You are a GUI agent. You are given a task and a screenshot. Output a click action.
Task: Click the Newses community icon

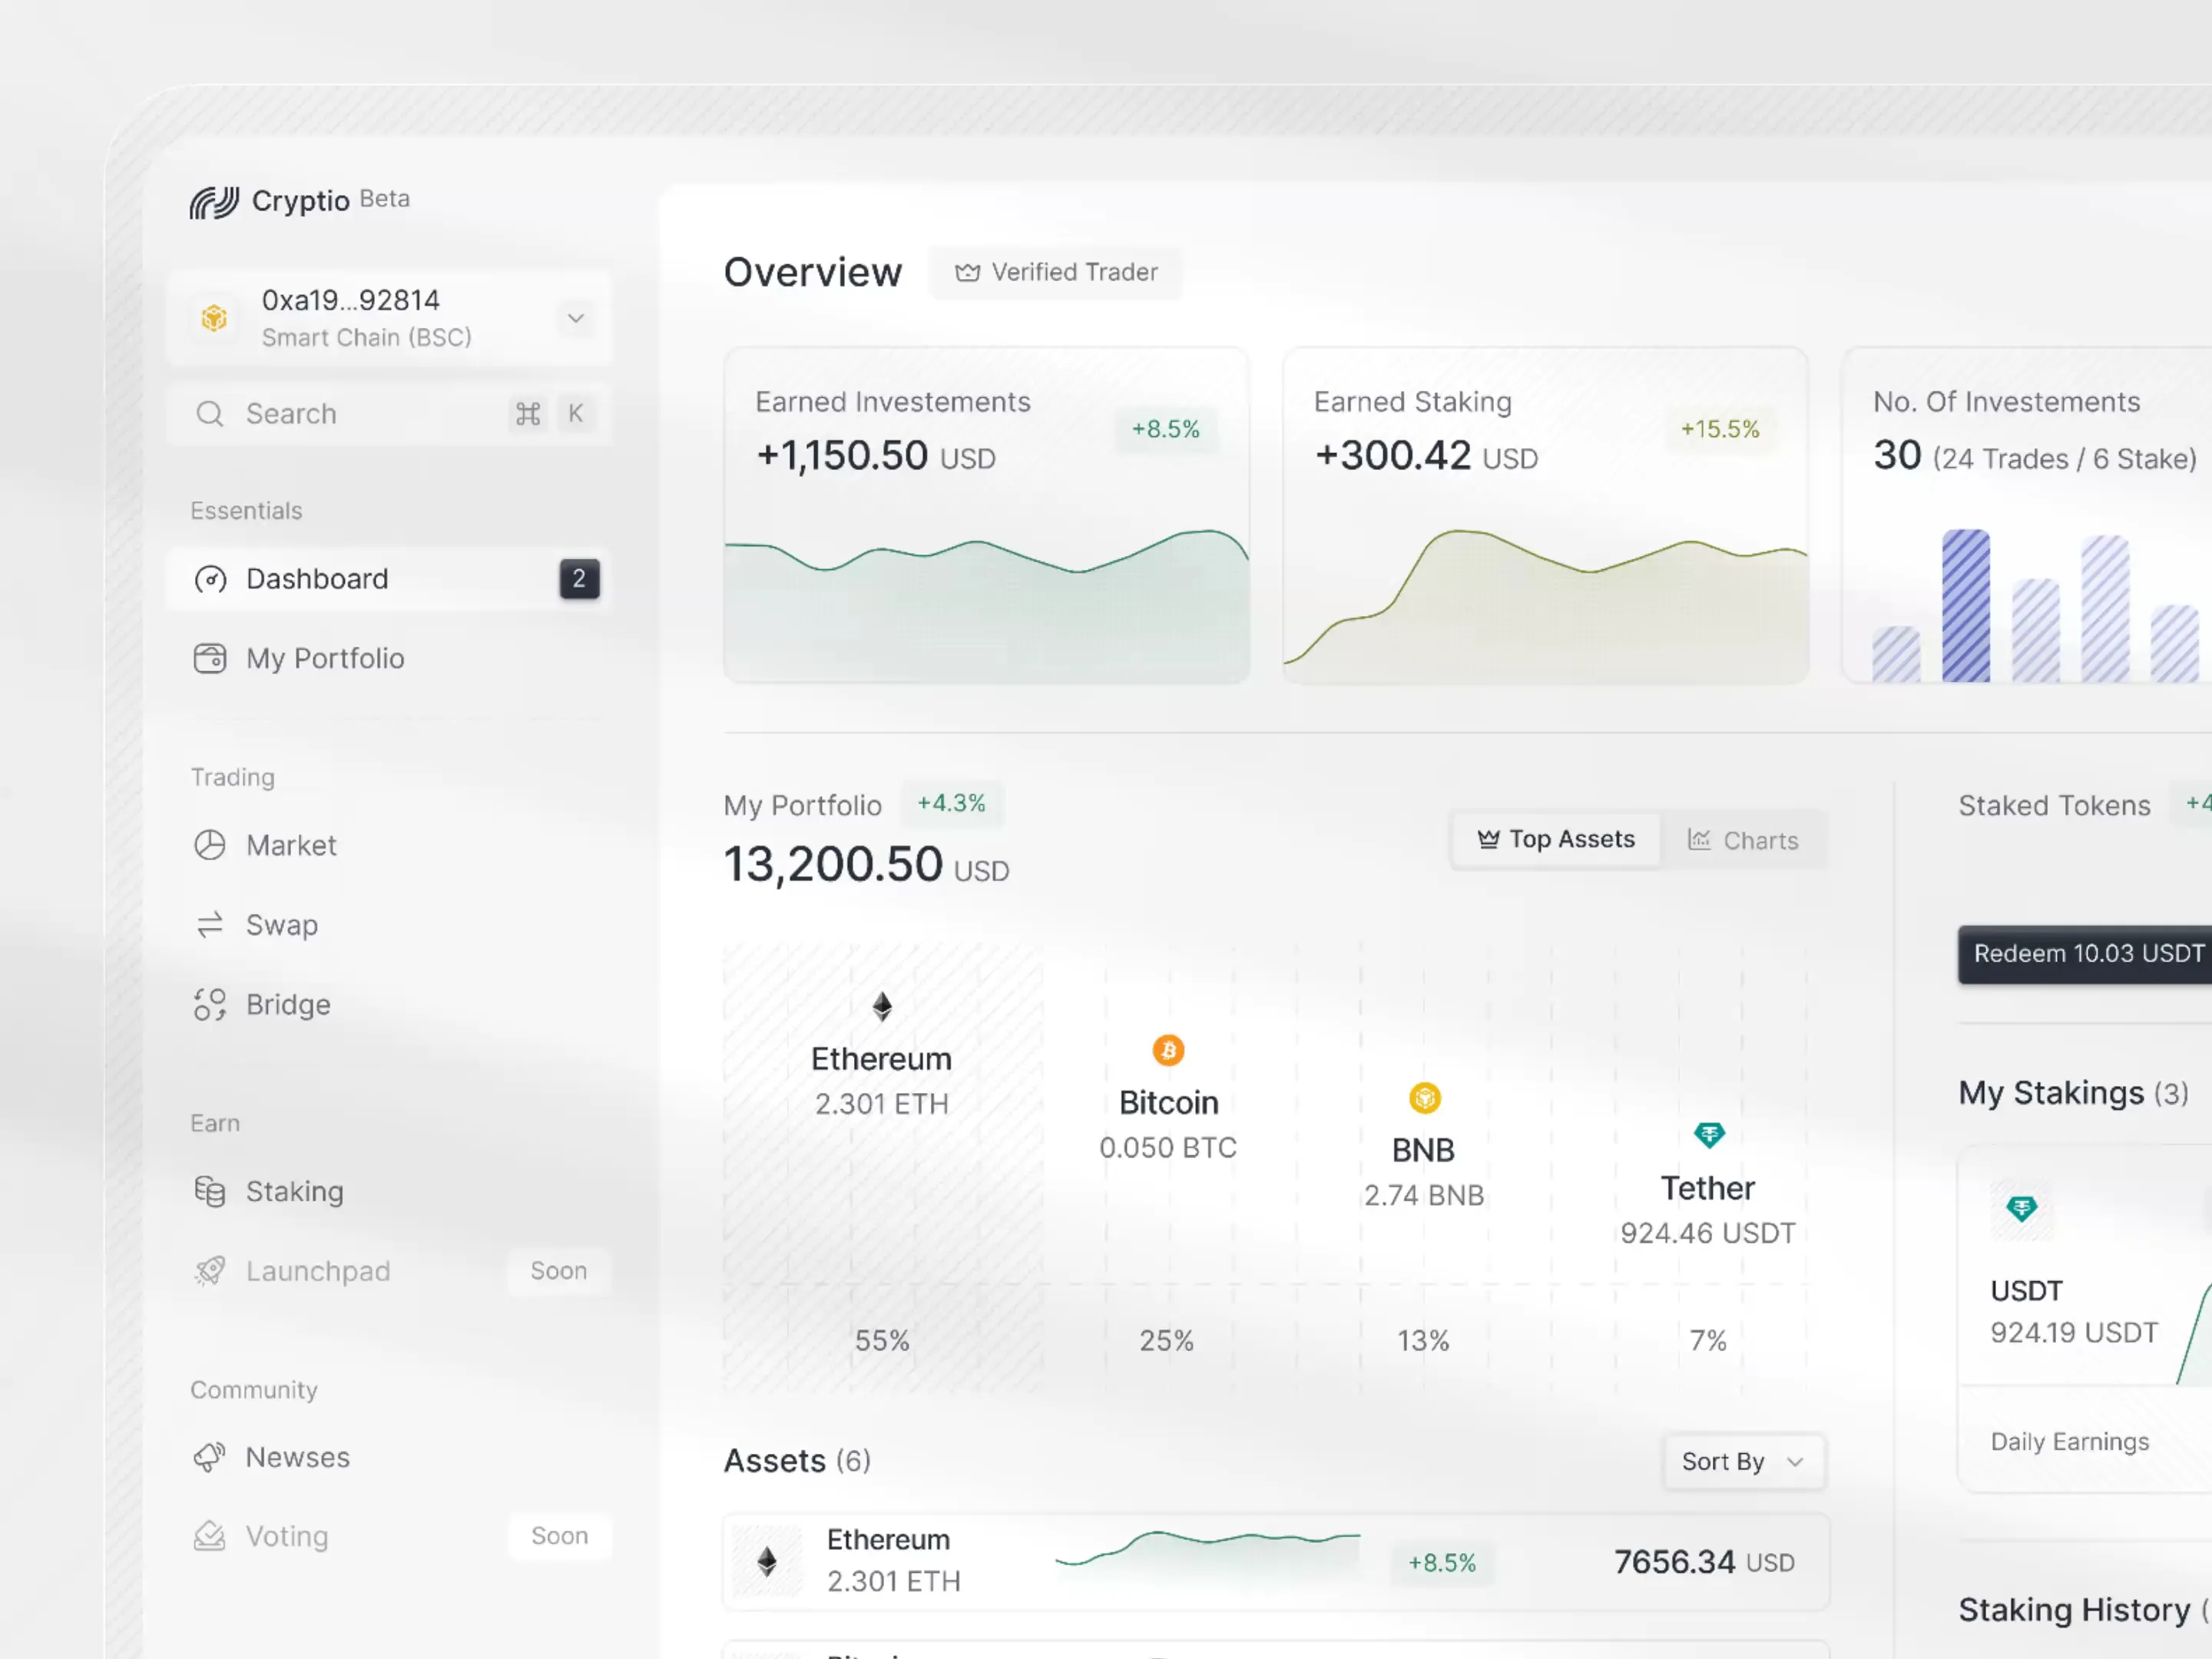(210, 1457)
